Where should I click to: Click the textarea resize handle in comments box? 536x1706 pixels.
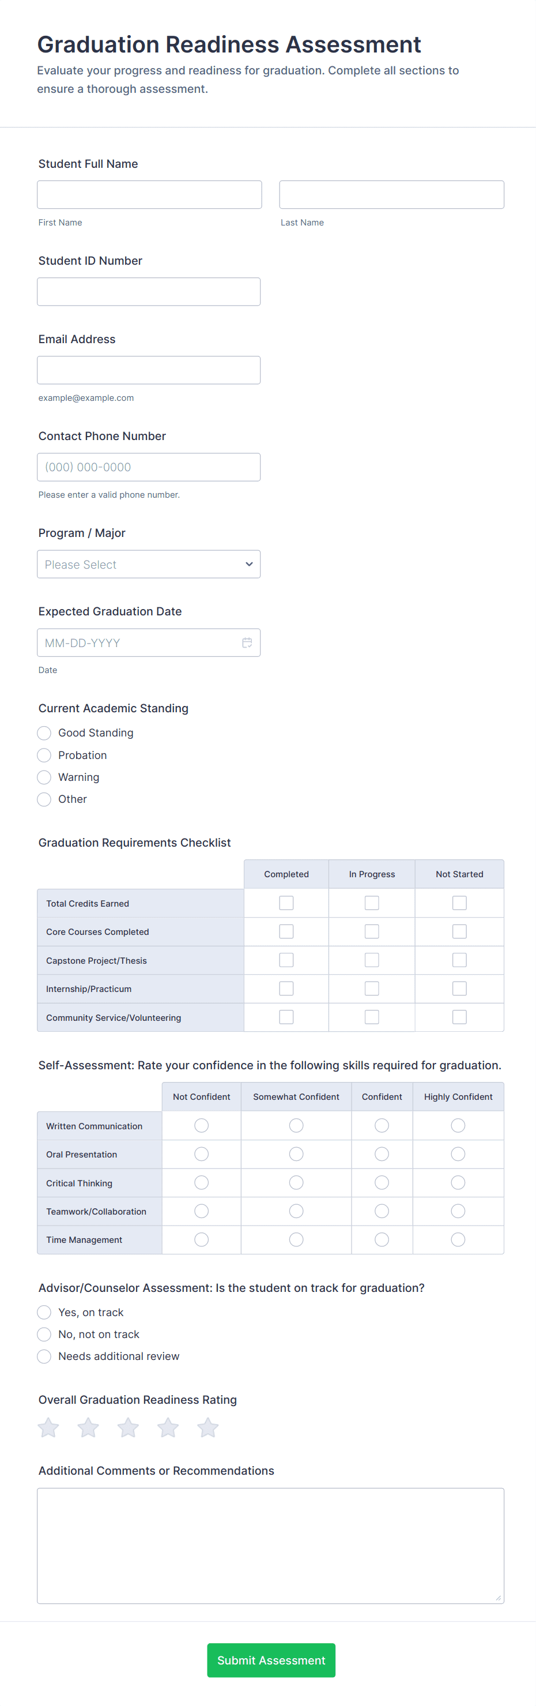[x=499, y=1598]
